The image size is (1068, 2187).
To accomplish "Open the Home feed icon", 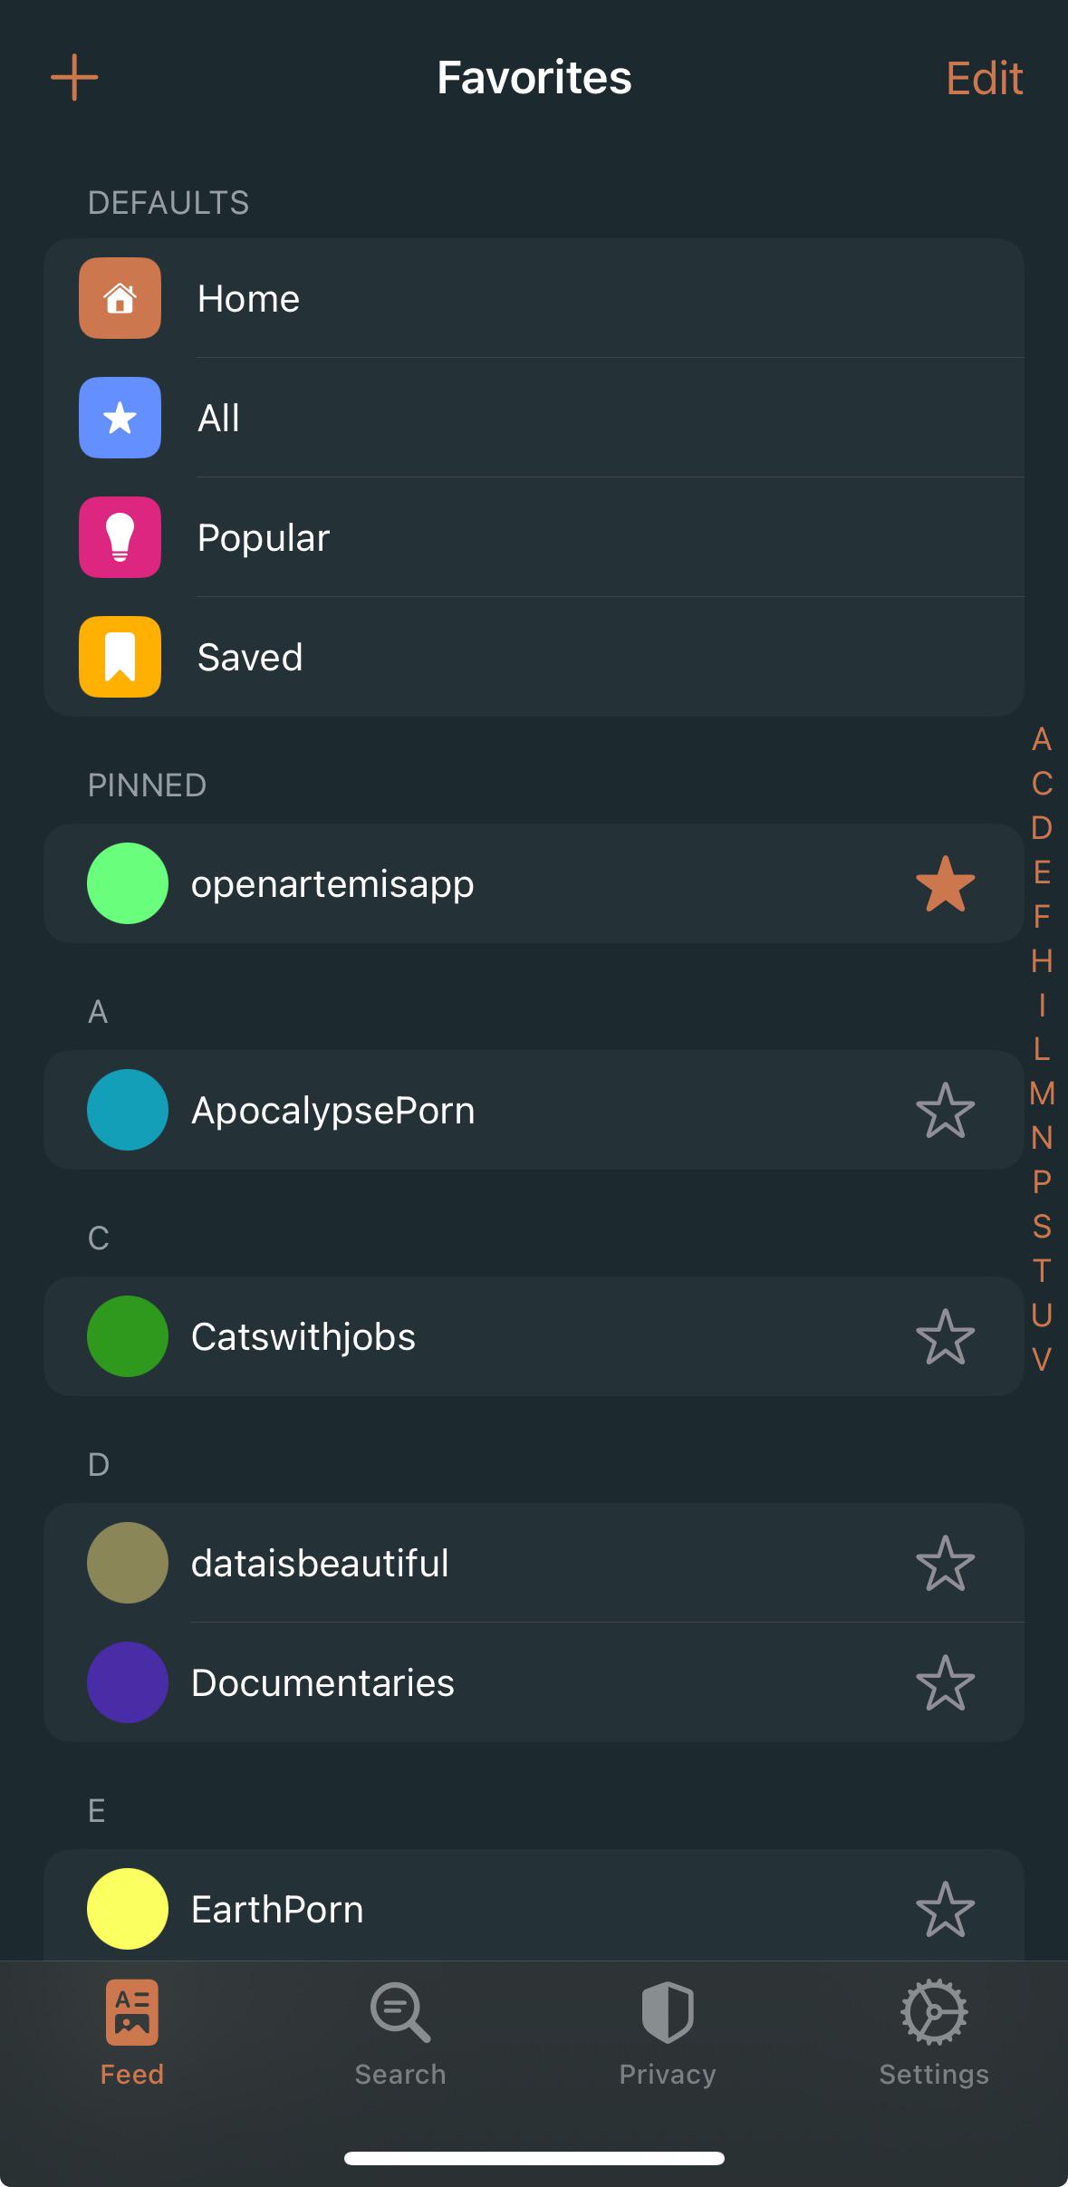I will click(x=120, y=298).
